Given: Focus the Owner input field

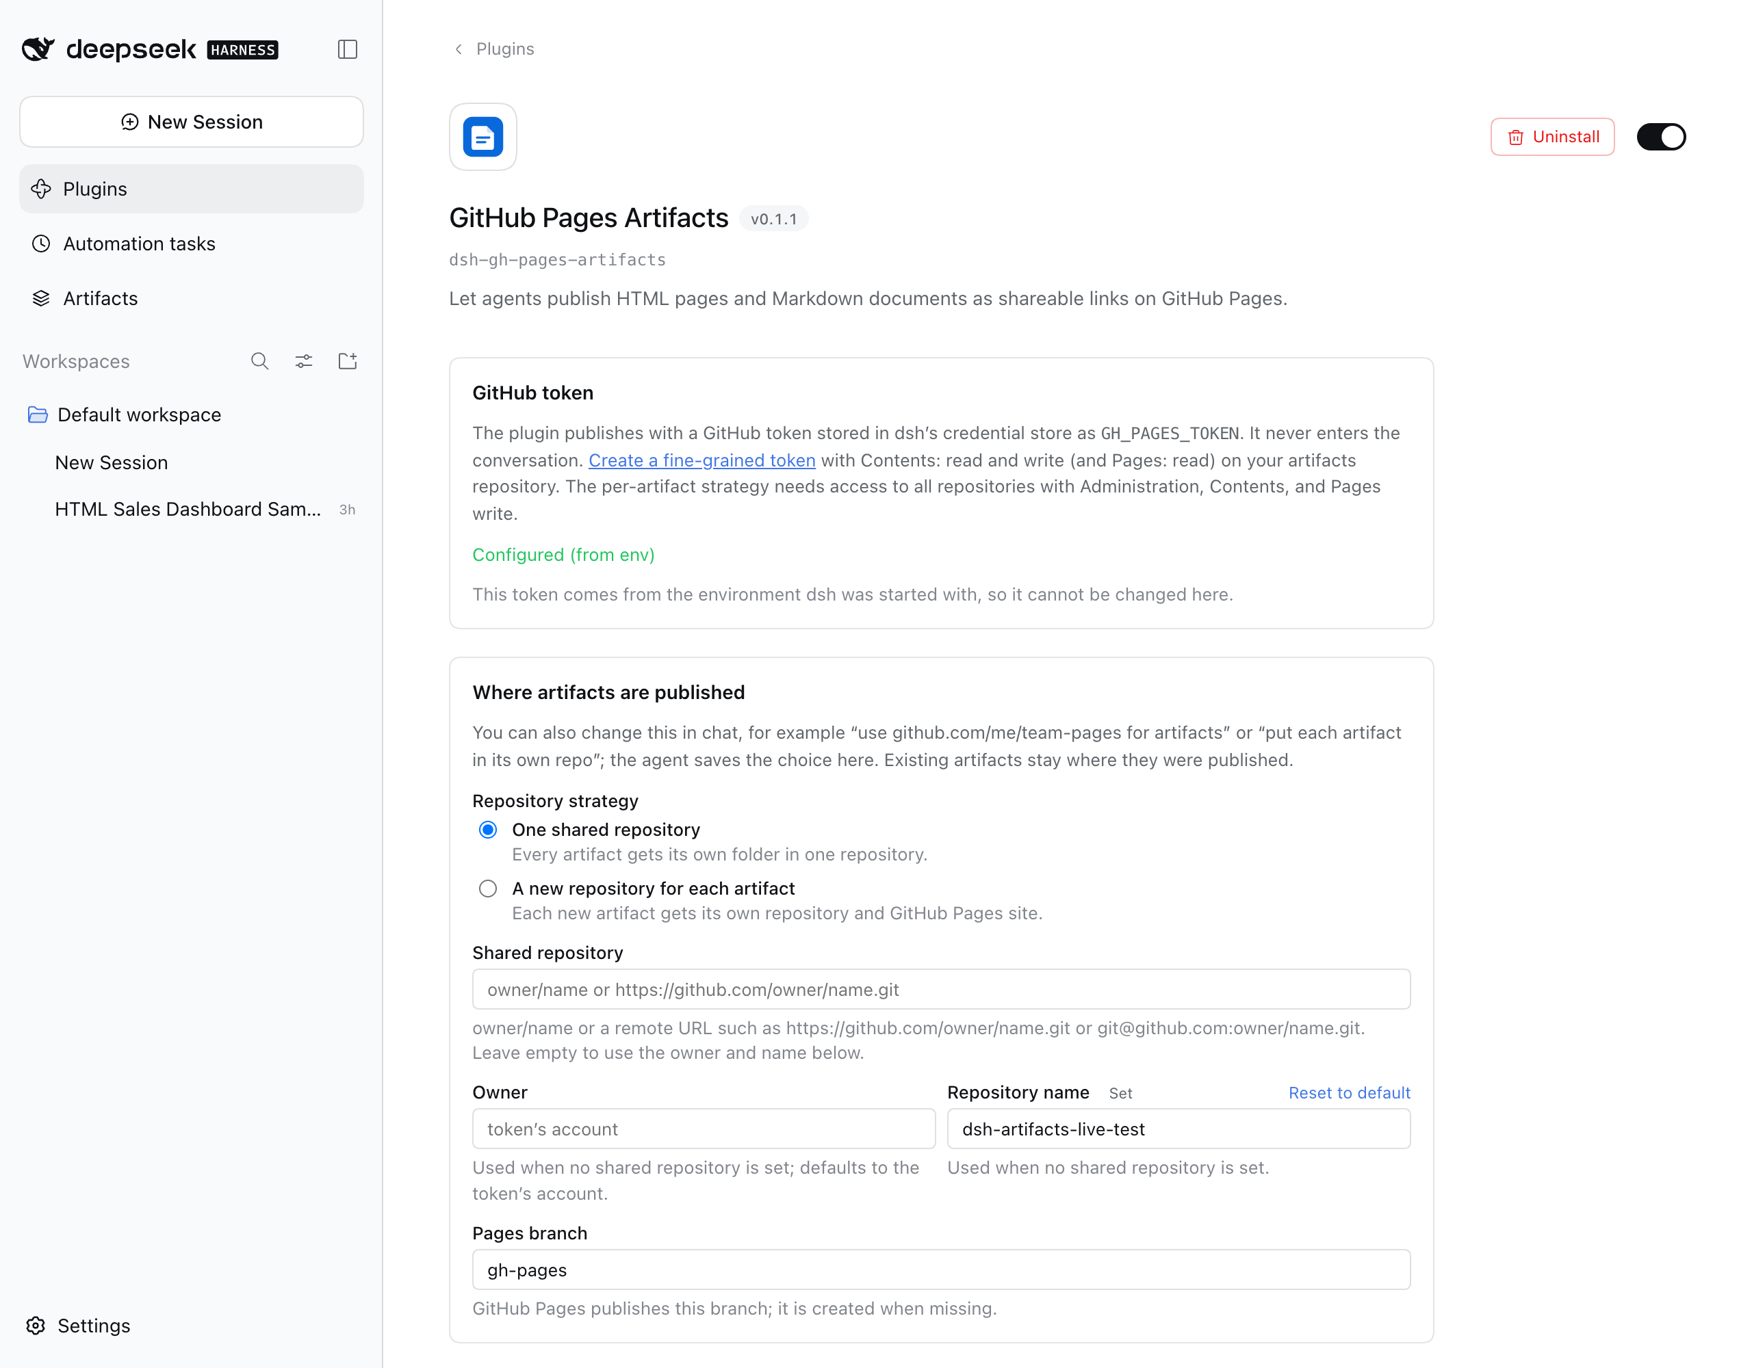Looking at the screenshot, I should [x=704, y=1129].
